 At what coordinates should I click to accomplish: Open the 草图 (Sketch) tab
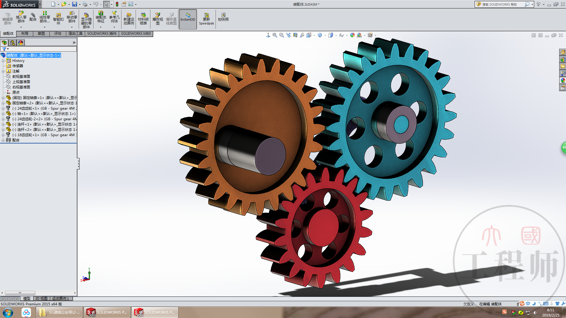(x=41, y=34)
